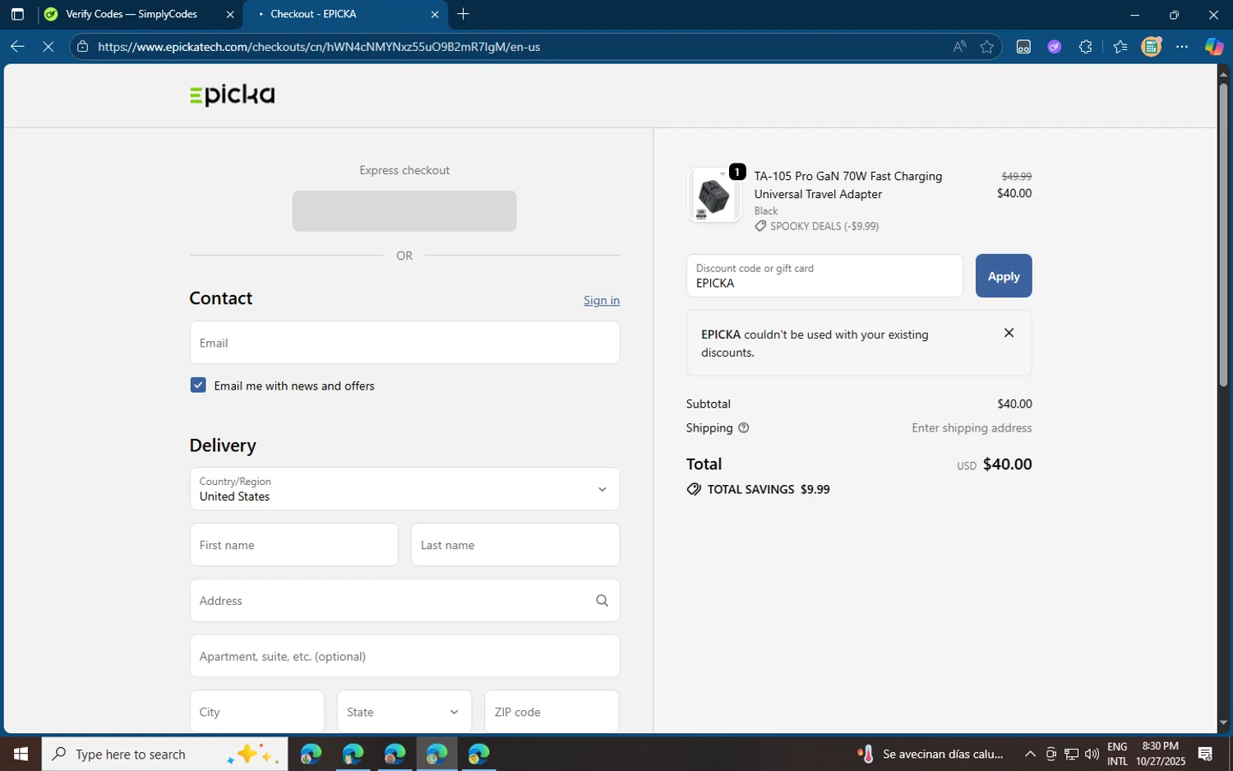Open the browser wallet icon

(1023, 47)
